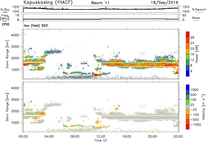Pick the light green 25–100 velocity color segment
206x142 pixels.
[x=188, y=102]
